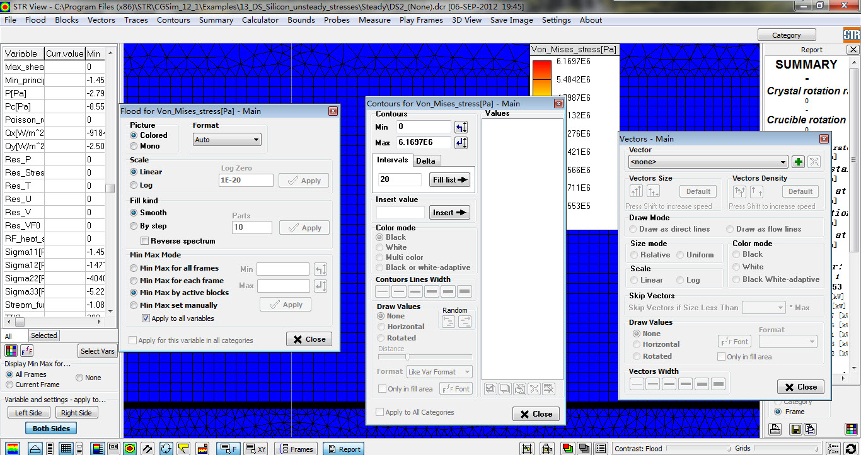
Task: Click the Fill list button
Action: [x=450, y=179]
